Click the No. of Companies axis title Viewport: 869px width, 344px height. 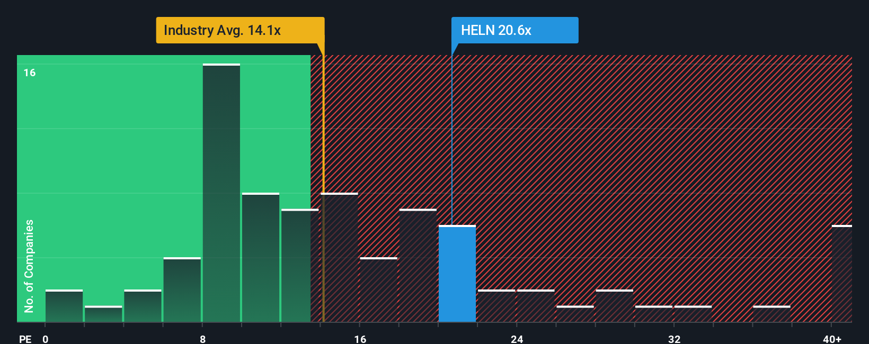[29, 266]
